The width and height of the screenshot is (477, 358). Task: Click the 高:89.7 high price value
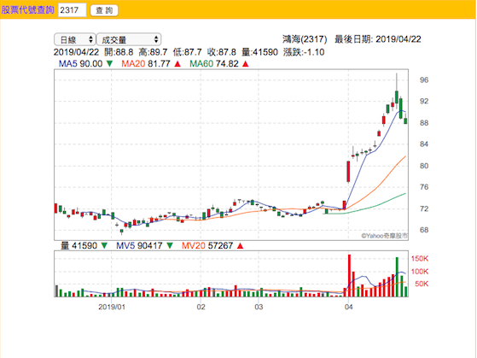point(153,52)
